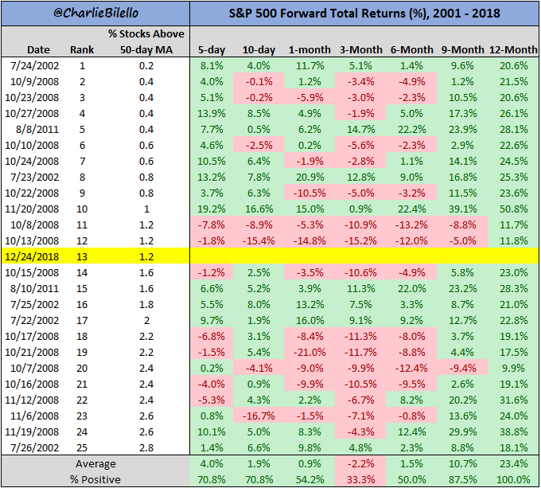Click the Rank column header
Screen dimensions: 541x488
point(82,49)
